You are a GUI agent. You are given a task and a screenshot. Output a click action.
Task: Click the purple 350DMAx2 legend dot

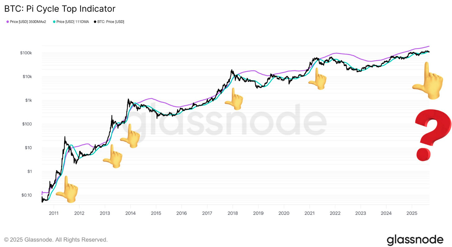tap(7, 22)
